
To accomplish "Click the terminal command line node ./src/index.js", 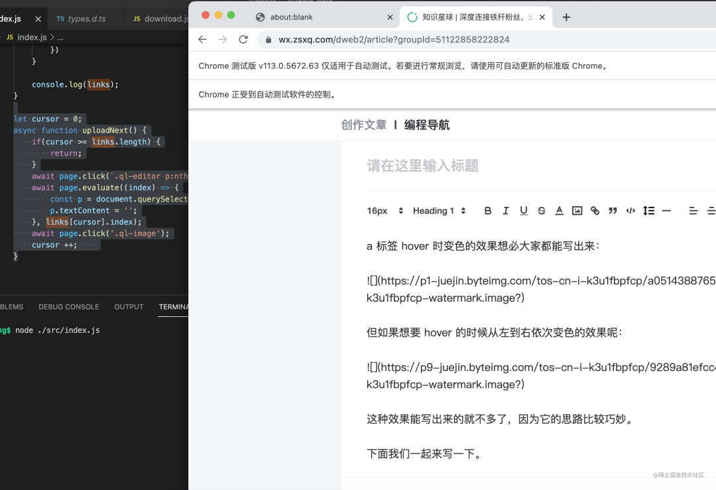I will click(x=58, y=330).
